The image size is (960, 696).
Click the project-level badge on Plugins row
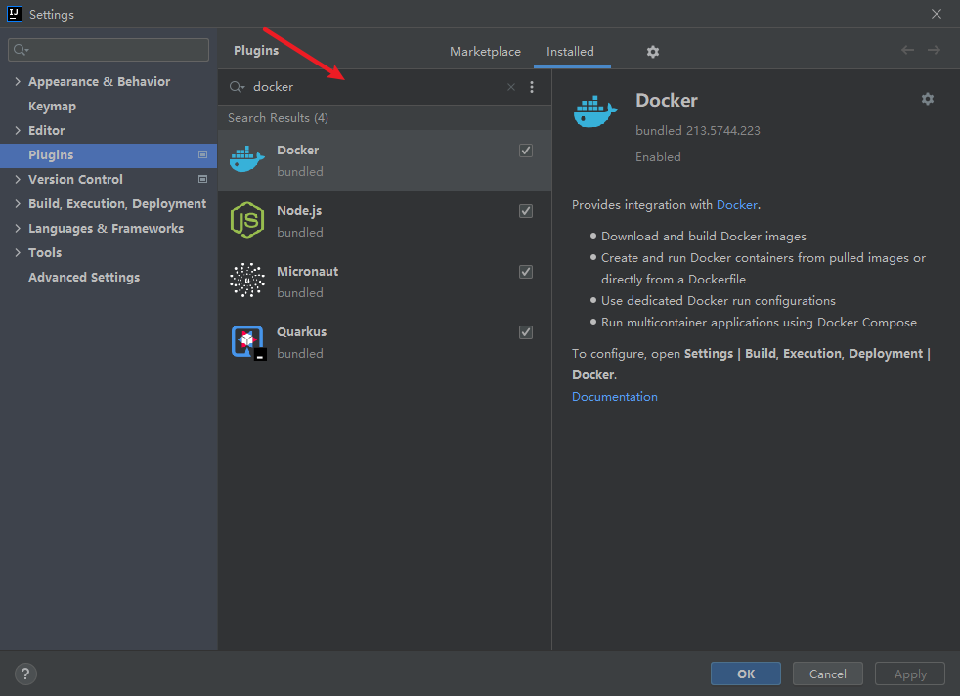tap(202, 154)
